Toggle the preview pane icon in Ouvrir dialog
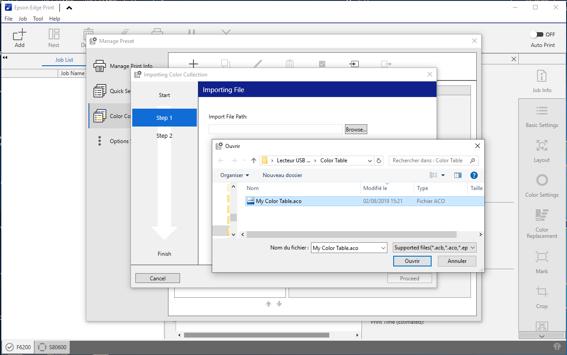 (x=458, y=175)
